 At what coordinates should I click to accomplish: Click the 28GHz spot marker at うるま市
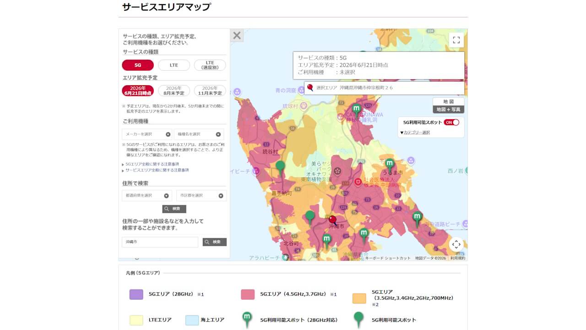coord(389,165)
